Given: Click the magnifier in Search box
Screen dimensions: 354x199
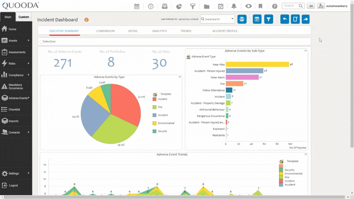Looking at the screenshot, I should click(x=301, y=6).
